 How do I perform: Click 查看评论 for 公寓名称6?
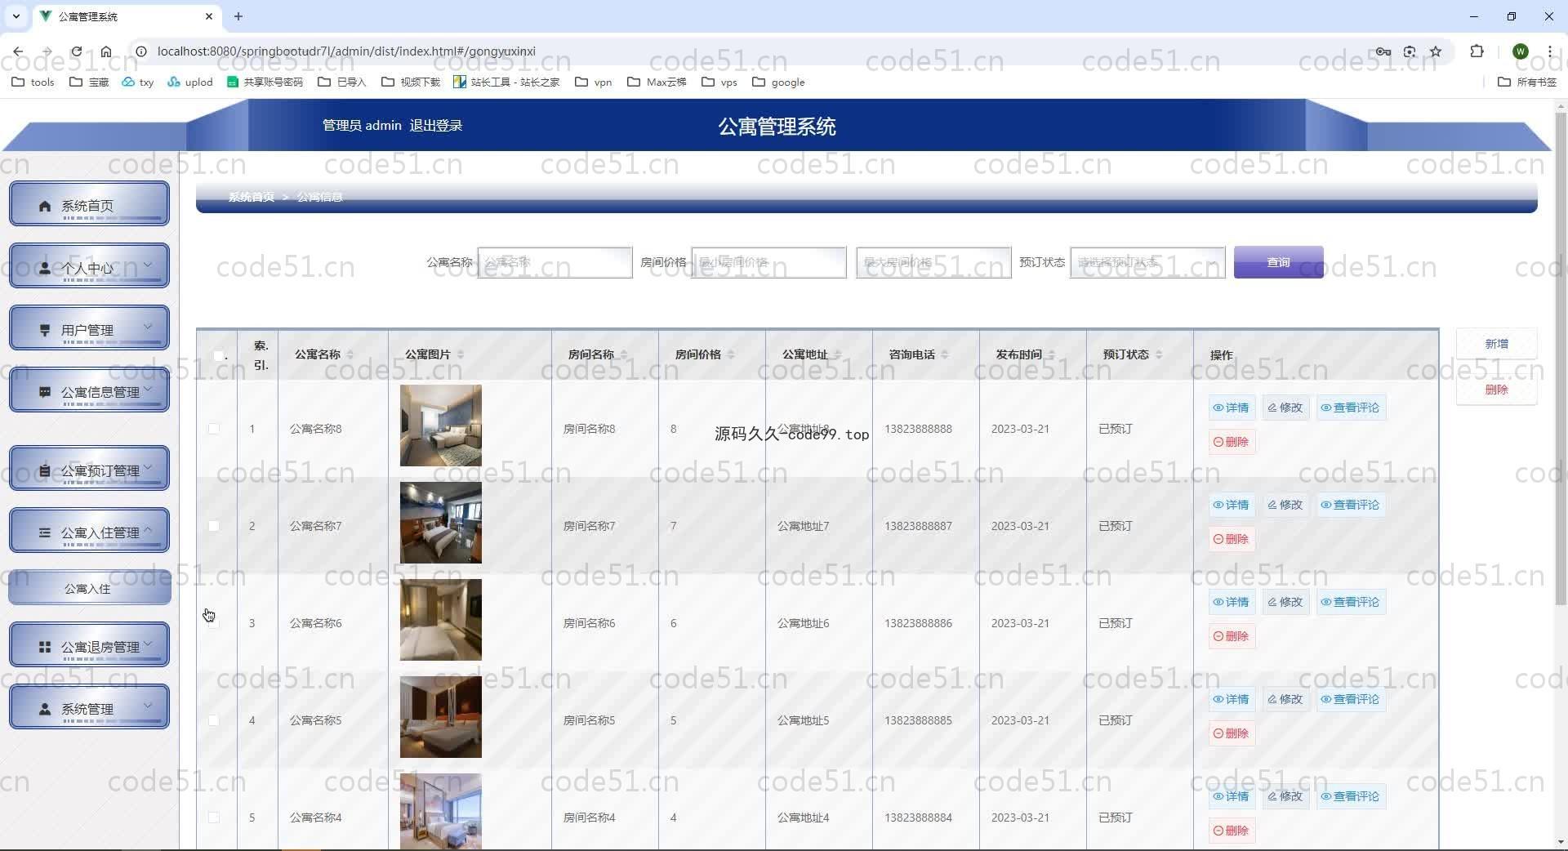1350,602
